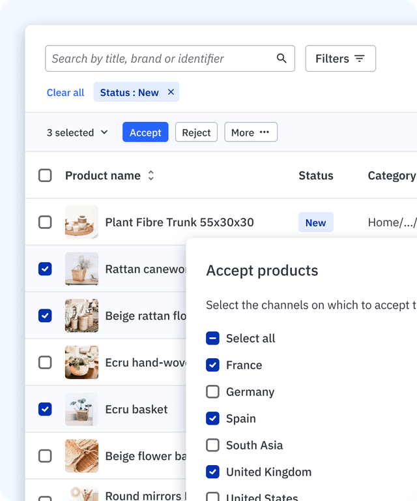Sort by Product name arrows

click(151, 175)
